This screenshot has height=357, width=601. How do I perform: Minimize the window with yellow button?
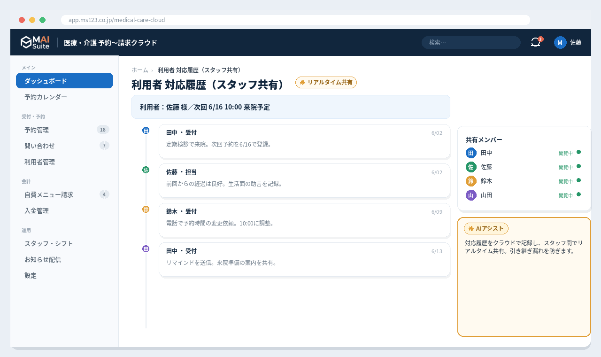coord(32,20)
